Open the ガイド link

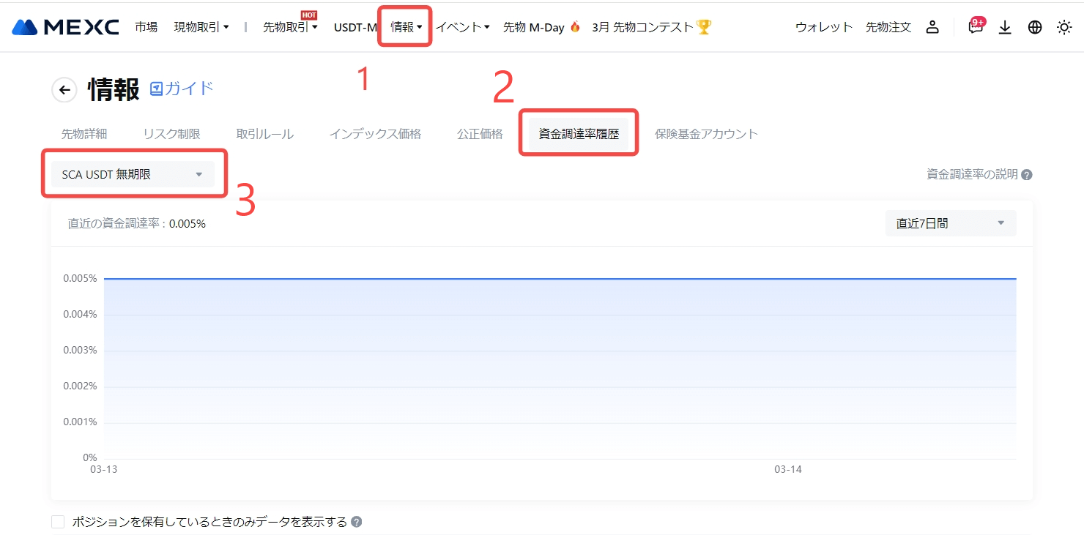(182, 89)
